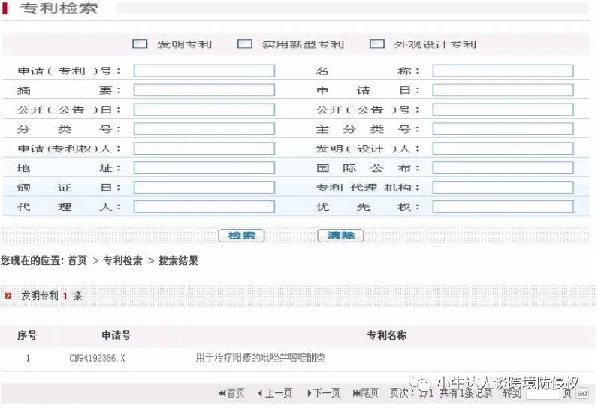Image resolution: width=598 pixels, height=409 pixels.
Task: Click the 申请号 column header
Action: pos(116,335)
